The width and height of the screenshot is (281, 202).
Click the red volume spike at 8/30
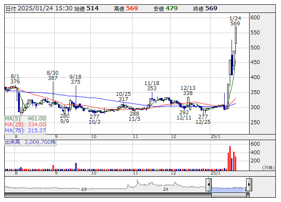(53, 168)
